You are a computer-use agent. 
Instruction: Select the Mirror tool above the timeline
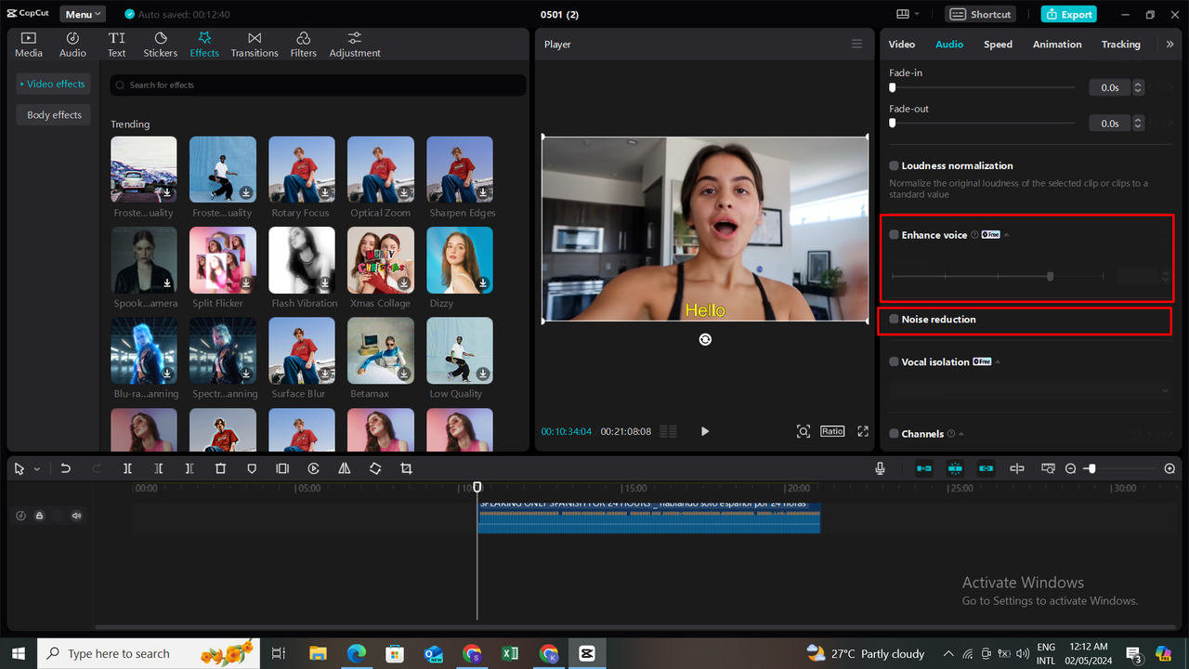[x=344, y=468]
